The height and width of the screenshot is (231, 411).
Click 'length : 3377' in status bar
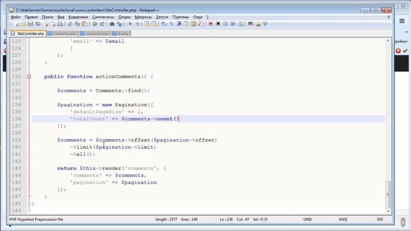pos(166,219)
